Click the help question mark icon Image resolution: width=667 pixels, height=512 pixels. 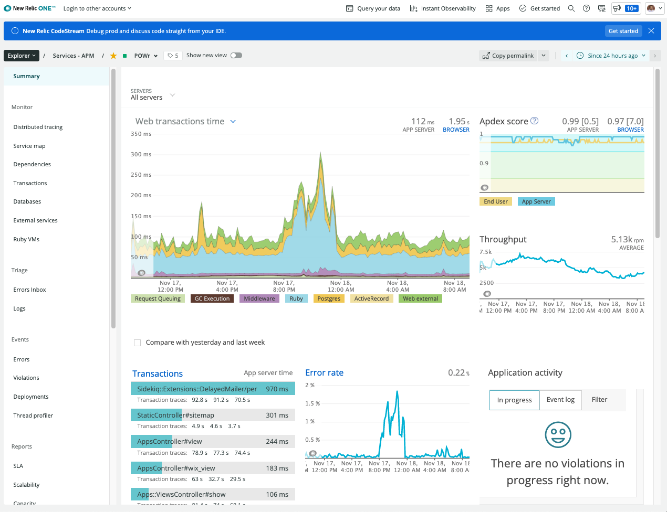click(587, 8)
